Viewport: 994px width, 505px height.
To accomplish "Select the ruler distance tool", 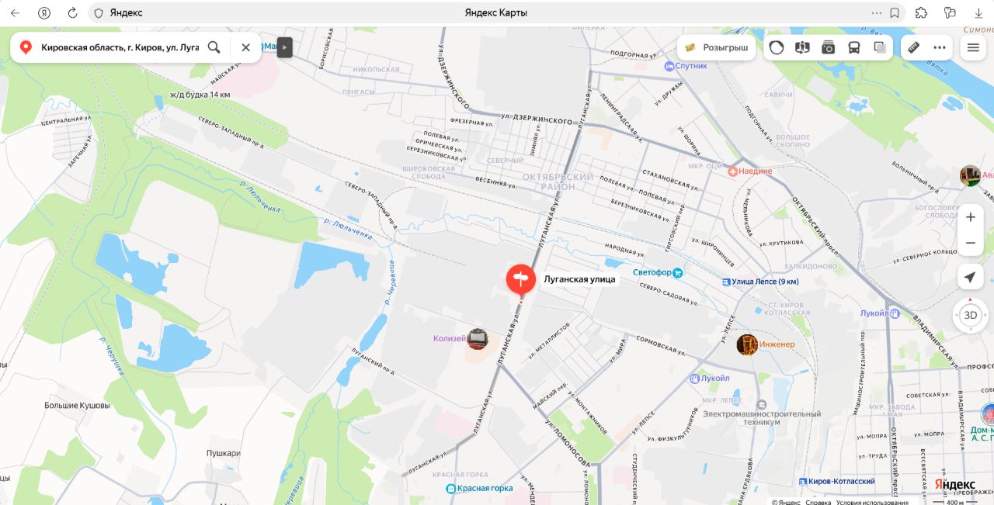I will pyautogui.click(x=913, y=47).
